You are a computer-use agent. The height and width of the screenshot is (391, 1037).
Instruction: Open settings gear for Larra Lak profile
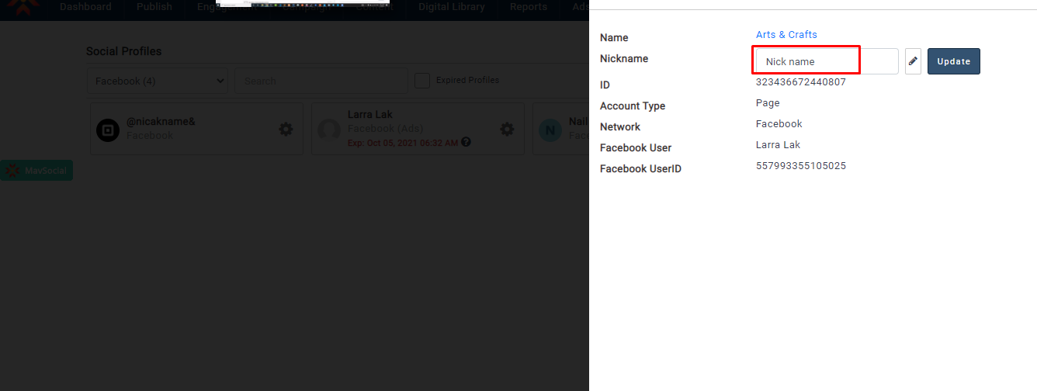[507, 130]
